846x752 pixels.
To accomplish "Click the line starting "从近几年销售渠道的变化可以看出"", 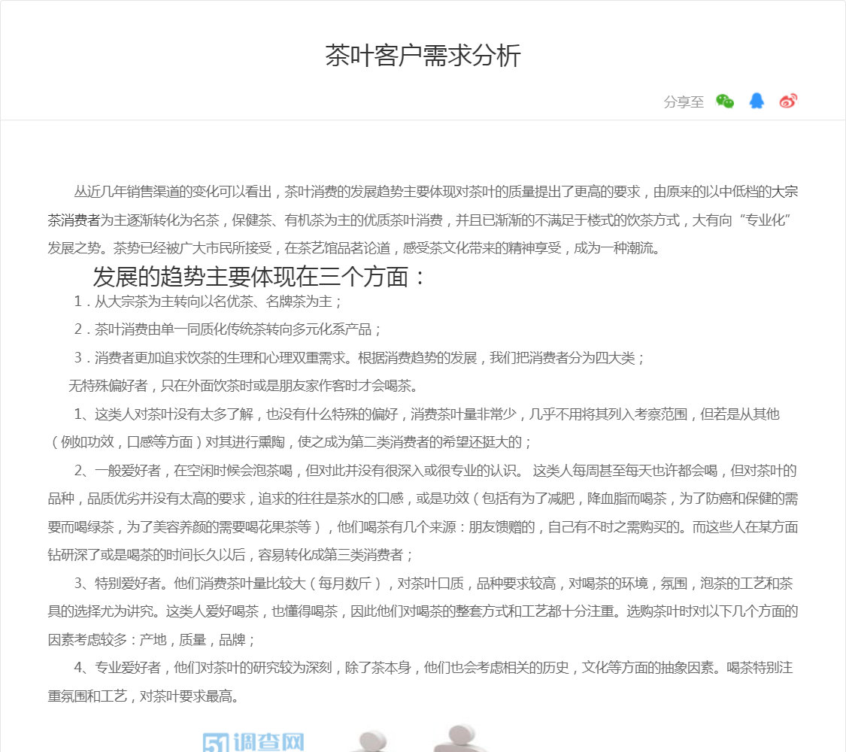I will [436, 192].
